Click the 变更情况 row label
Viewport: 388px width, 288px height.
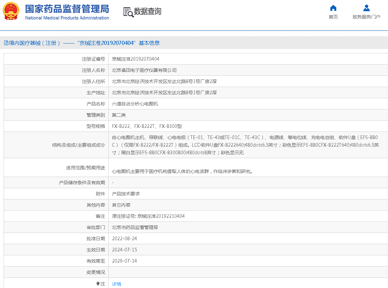click(96, 272)
